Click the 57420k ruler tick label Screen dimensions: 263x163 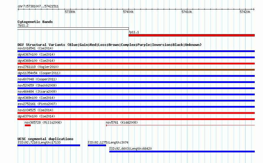point(245,12)
